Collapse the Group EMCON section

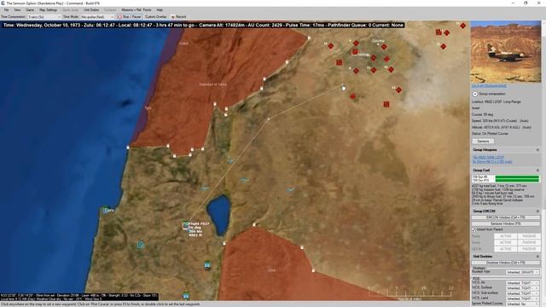(537, 211)
